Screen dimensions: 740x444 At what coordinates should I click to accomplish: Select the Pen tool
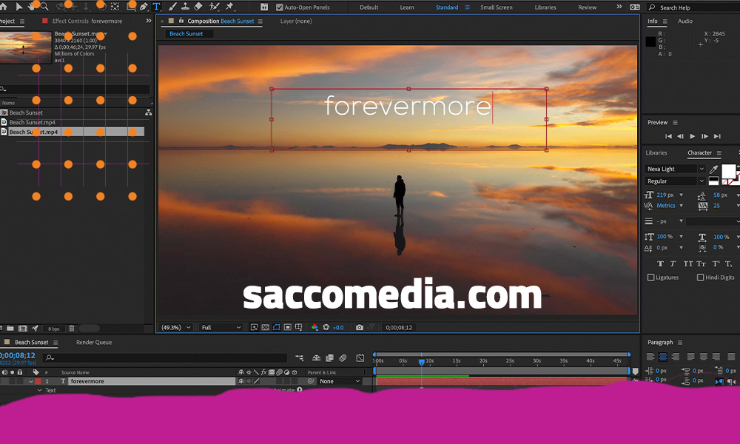click(x=144, y=7)
